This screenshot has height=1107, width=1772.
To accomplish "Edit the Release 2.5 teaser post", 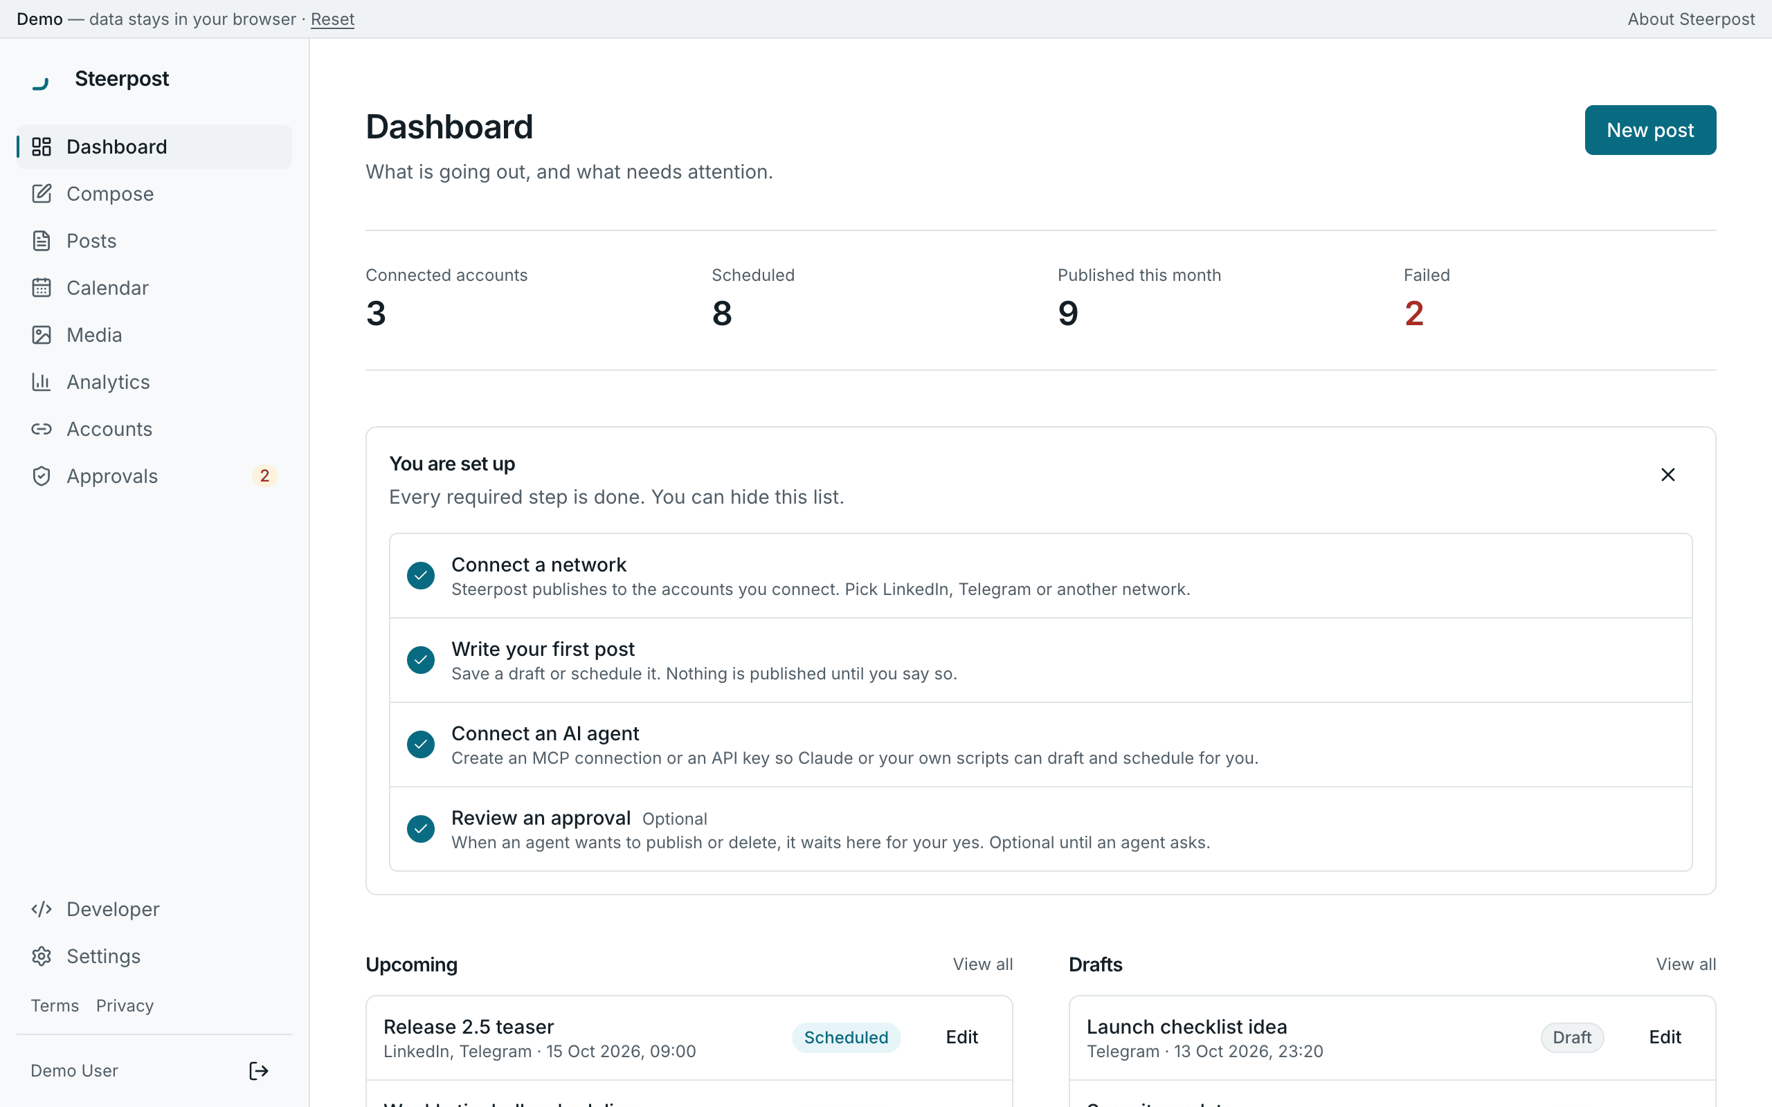I will (961, 1036).
